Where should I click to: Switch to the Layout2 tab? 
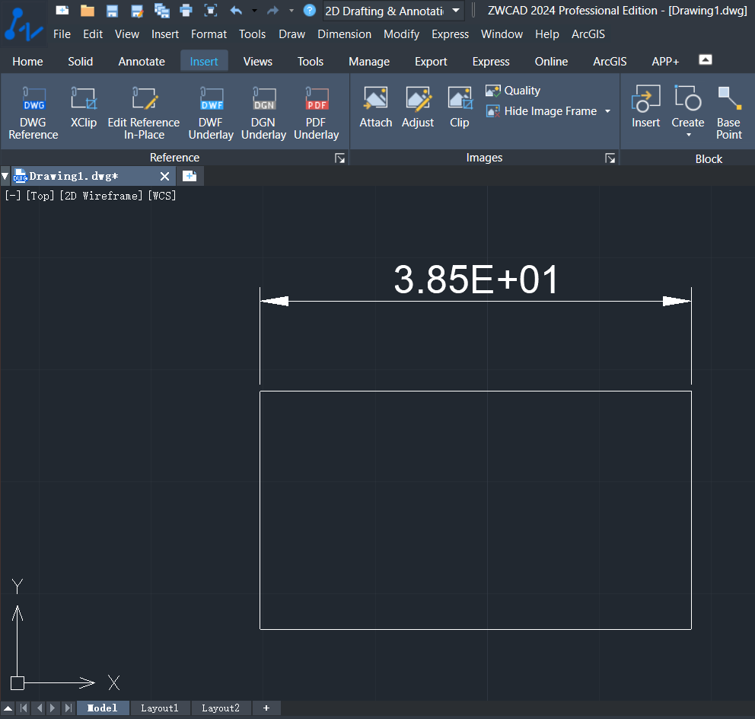[x=221, y=708]
